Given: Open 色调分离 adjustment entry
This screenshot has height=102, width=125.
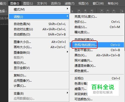Looking at the screenshot, I should [x=81, y=84].
